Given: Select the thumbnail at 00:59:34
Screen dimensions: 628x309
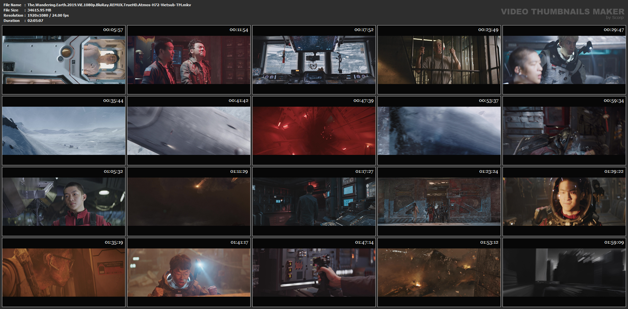Looking at the screenshot, I should pyautogui.click(x=564, y=131).
